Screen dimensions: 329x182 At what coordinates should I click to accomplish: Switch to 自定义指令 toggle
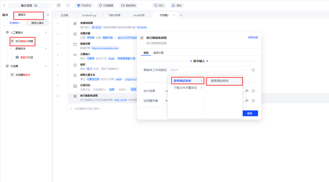point(37,23)
